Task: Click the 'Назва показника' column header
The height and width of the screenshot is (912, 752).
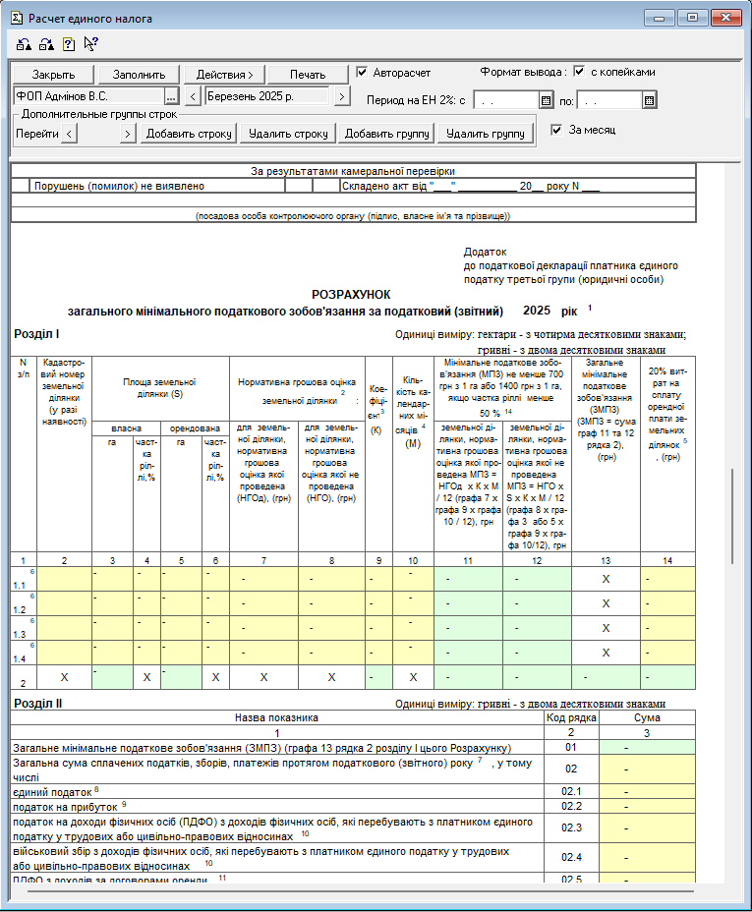Action: coord(276,717)
